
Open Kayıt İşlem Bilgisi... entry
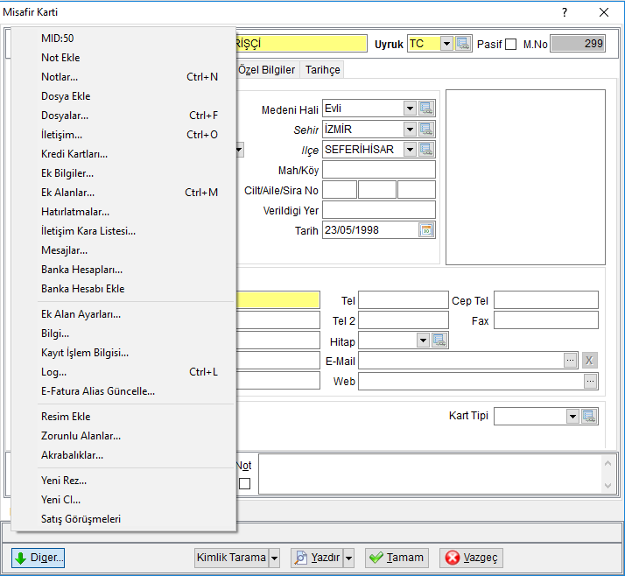123,353
